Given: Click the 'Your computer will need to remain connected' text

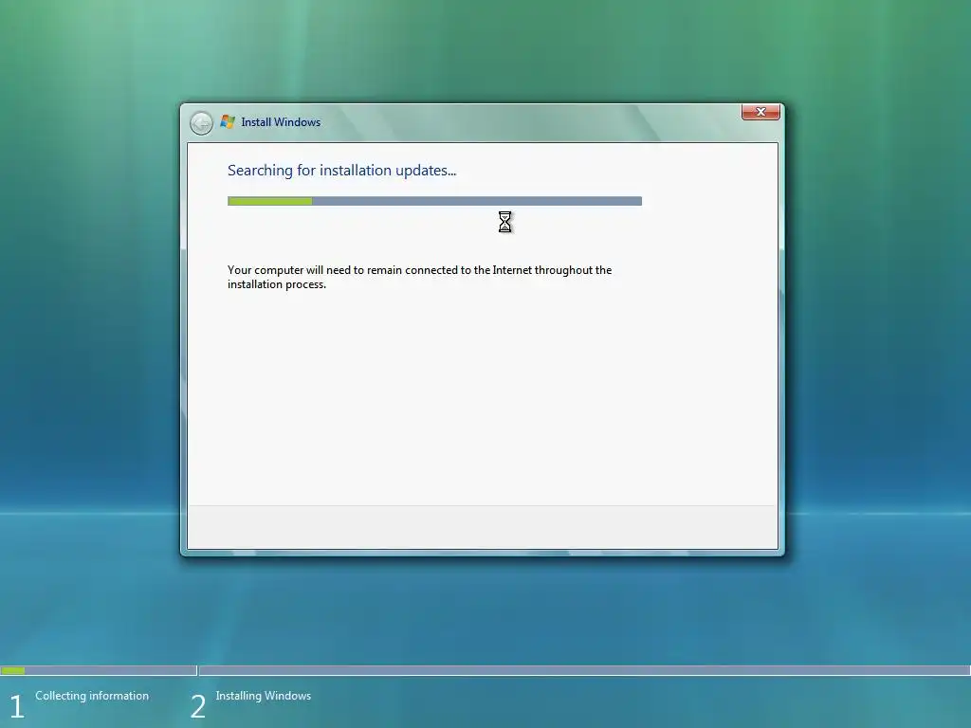Looking at the screenshot, I should click(419, 278).
